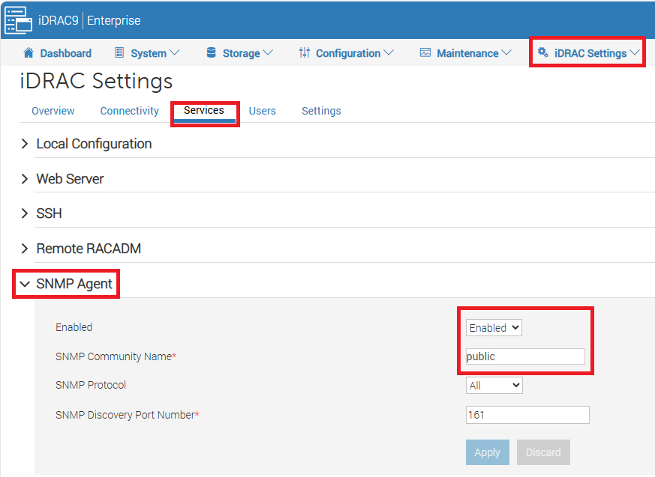Image resolution: width=655 pixels, height=477 pixels.
Task: Click the iDRAC9 header text
Action: (x=58, y=20)
